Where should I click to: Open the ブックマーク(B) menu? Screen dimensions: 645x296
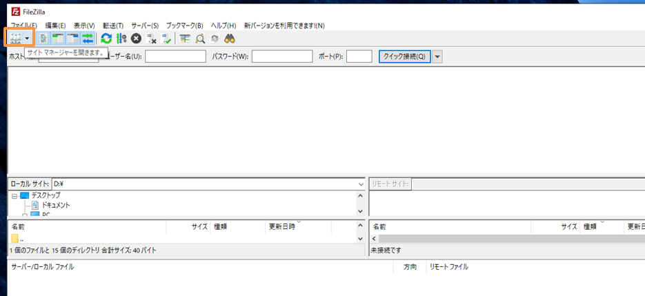[185, 26]
